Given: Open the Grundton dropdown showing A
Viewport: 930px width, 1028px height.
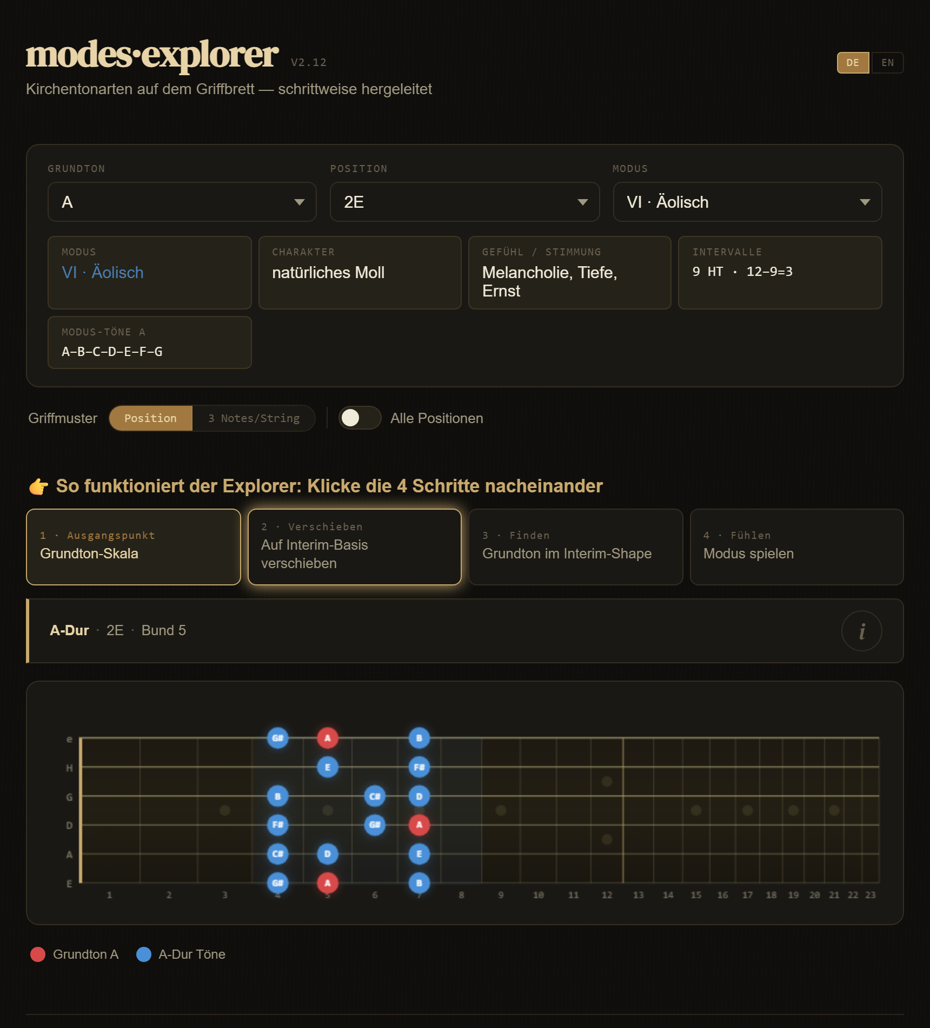Looking at the screenshot, I should click(x=182, y=202).
